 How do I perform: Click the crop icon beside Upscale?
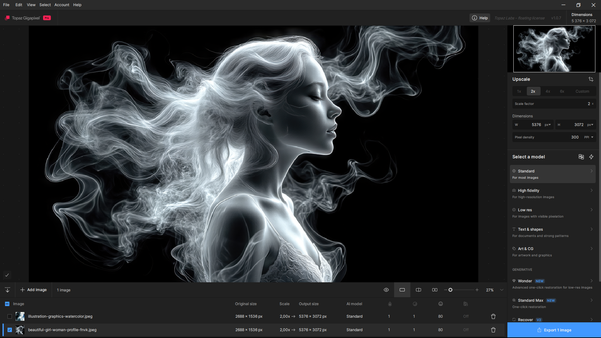(x=591, y=79)
